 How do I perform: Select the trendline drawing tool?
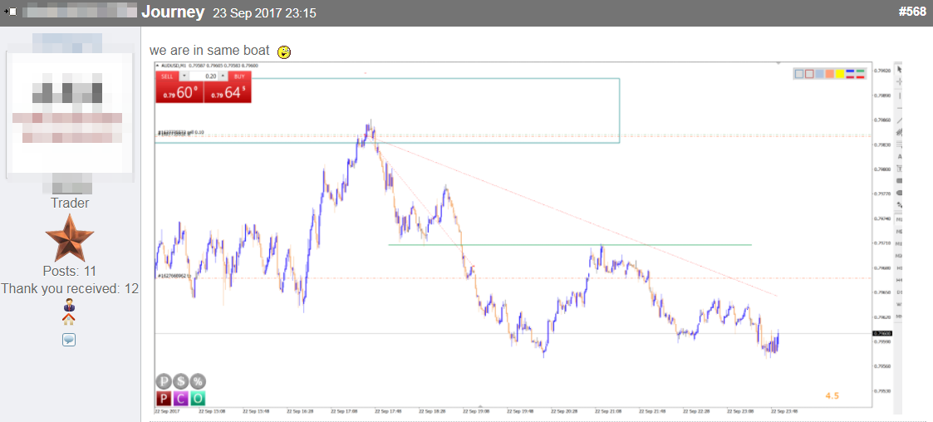coord(899,120)
